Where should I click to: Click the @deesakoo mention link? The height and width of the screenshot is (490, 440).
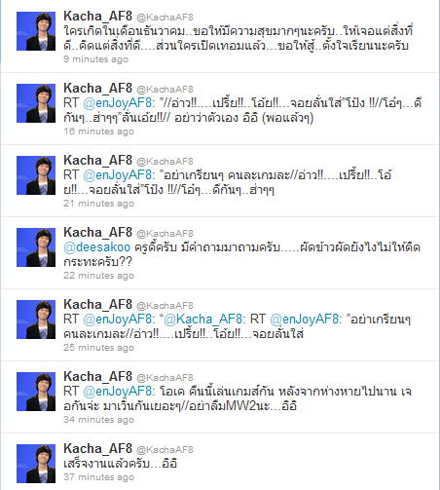[x=97, y=247]
